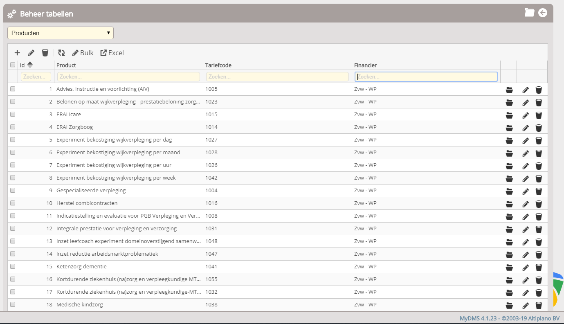Click the Financier column header
Image resolution: width=564 pixels, height=324 pixels.
(x=366, y=65)
